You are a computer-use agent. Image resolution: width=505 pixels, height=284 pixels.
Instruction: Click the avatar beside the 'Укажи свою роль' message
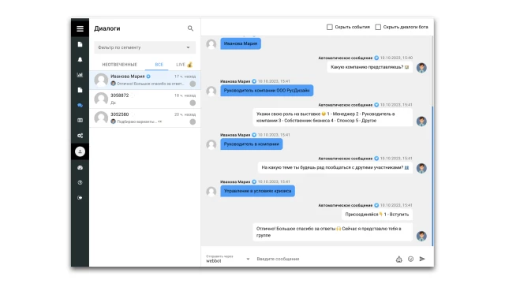[421, 121]
